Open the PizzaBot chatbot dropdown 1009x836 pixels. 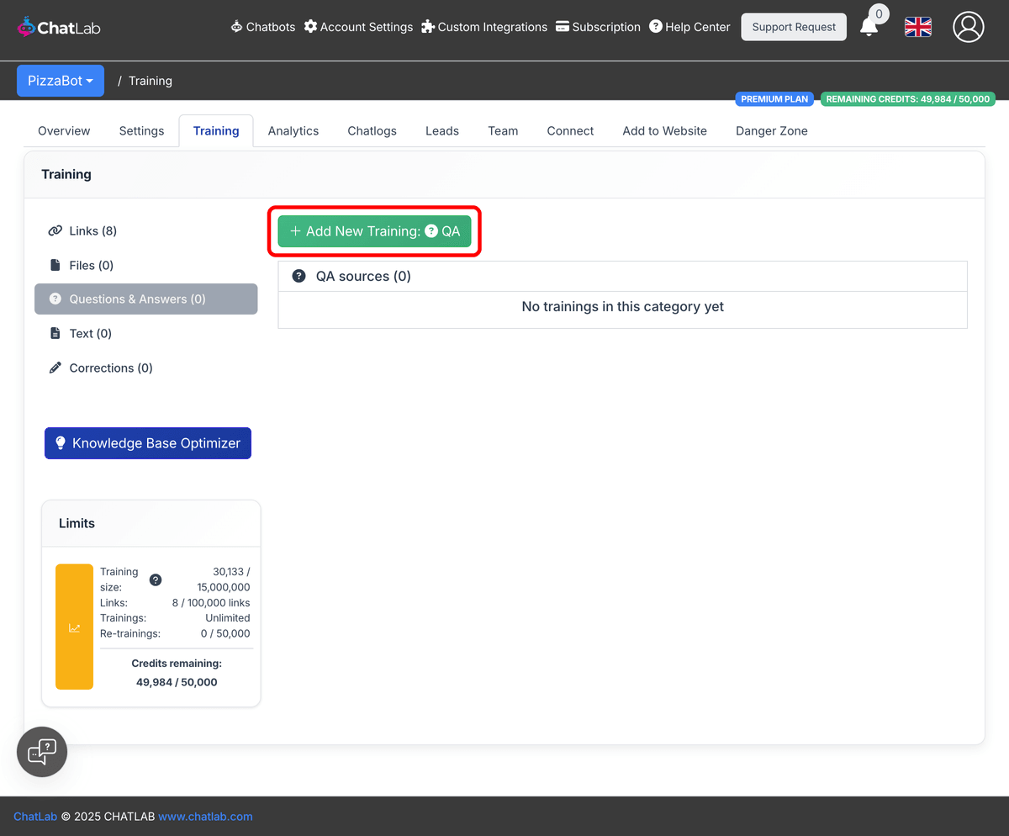pyautogui.click(x=60, y=80)
